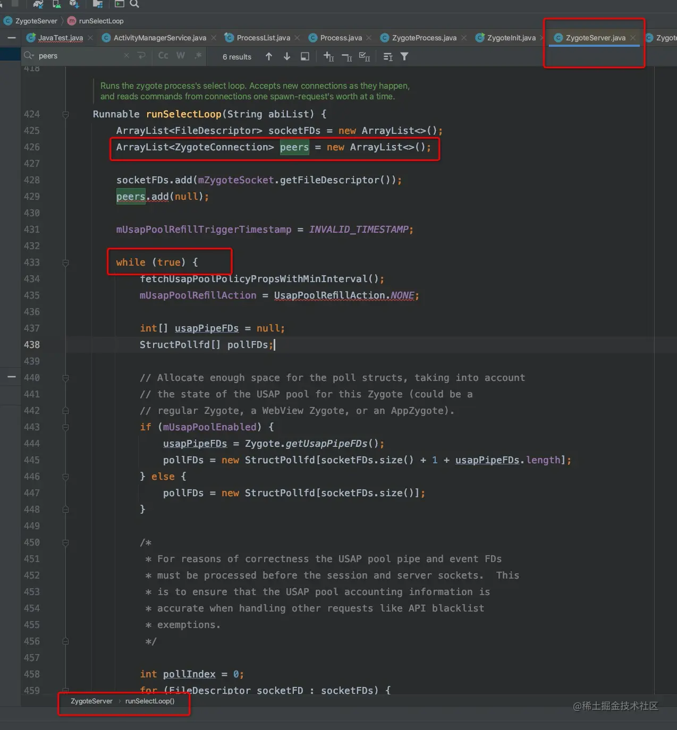677x730 pixels.
Task: Unselect occurrence icon in find bar
Action: (346, 56)
